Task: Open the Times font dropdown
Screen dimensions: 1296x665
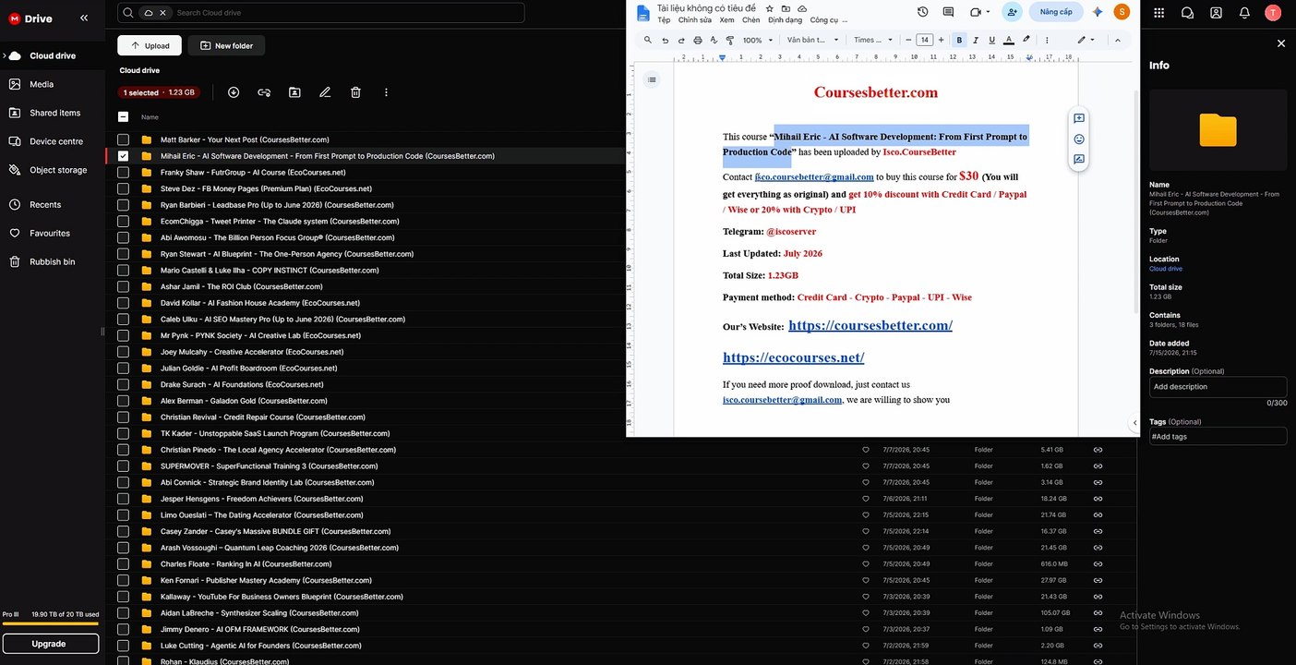Action: 873,40
